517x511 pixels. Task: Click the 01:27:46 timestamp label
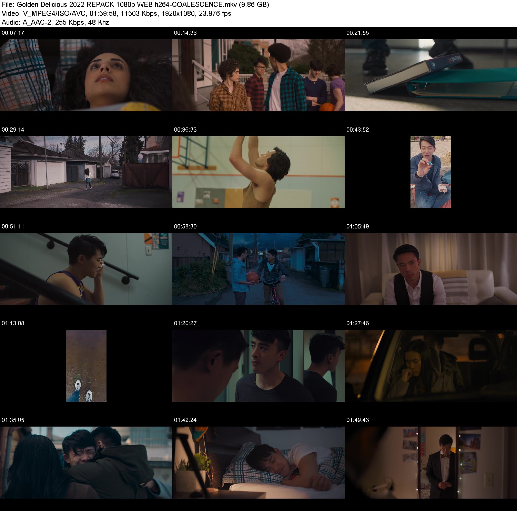click(358, 323)
